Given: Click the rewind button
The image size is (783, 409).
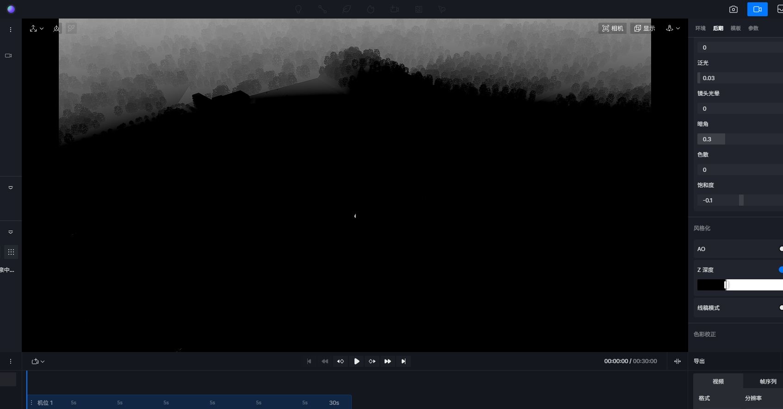Looking at the screenshot, I should point(325,361).
